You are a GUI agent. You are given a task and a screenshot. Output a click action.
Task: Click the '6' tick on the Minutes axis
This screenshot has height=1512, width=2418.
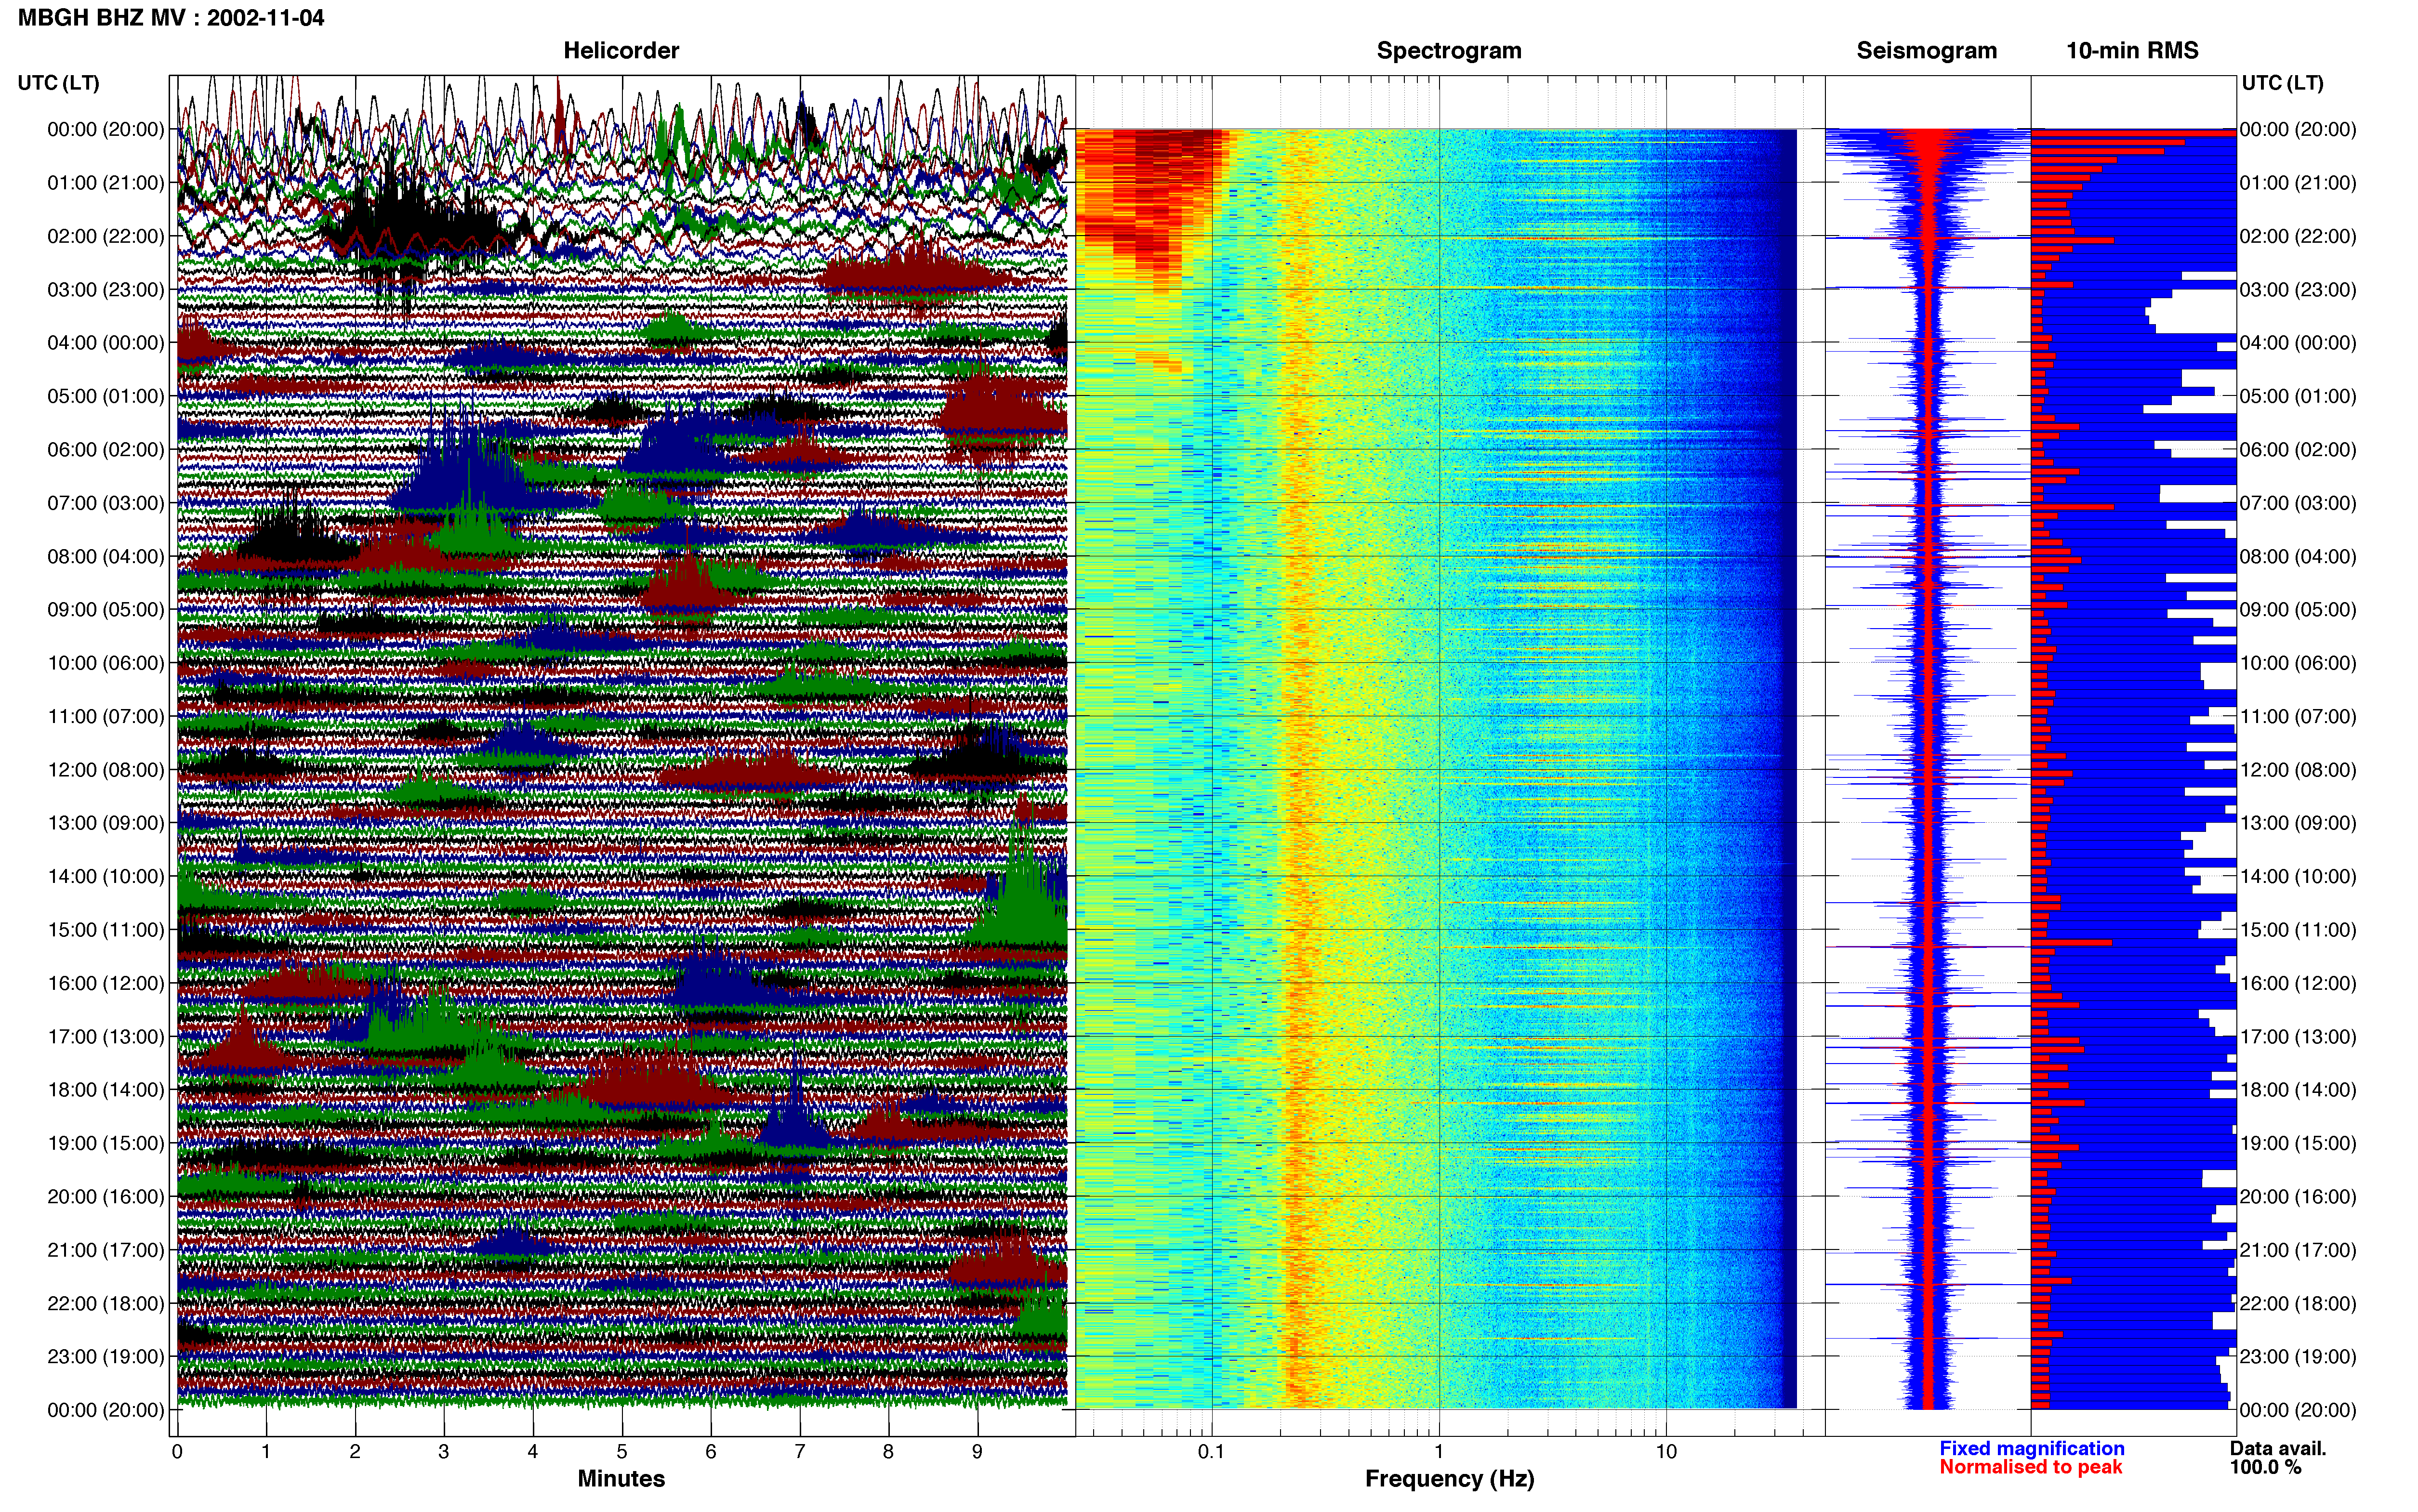711,1452
